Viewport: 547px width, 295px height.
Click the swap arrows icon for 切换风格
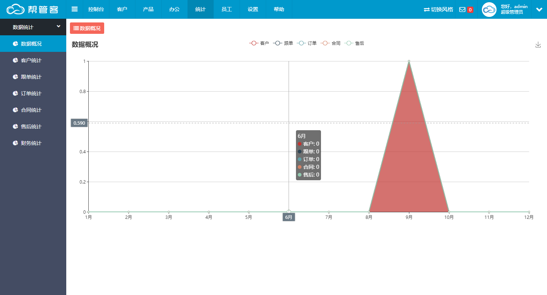pyautogui.click(x=427, y=10)
